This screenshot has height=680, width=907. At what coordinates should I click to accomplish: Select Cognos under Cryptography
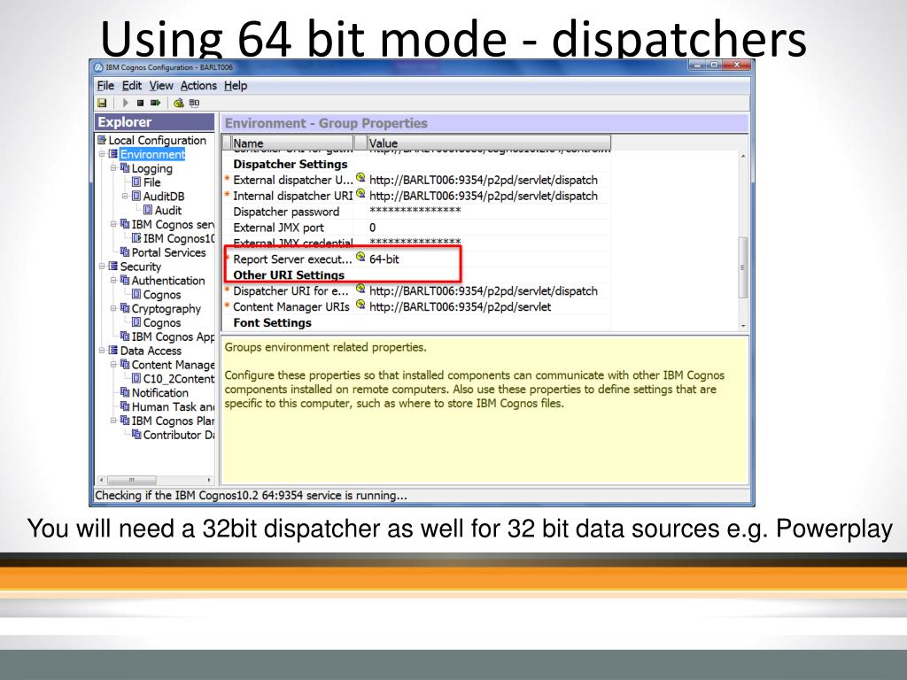tap(162, 322)
